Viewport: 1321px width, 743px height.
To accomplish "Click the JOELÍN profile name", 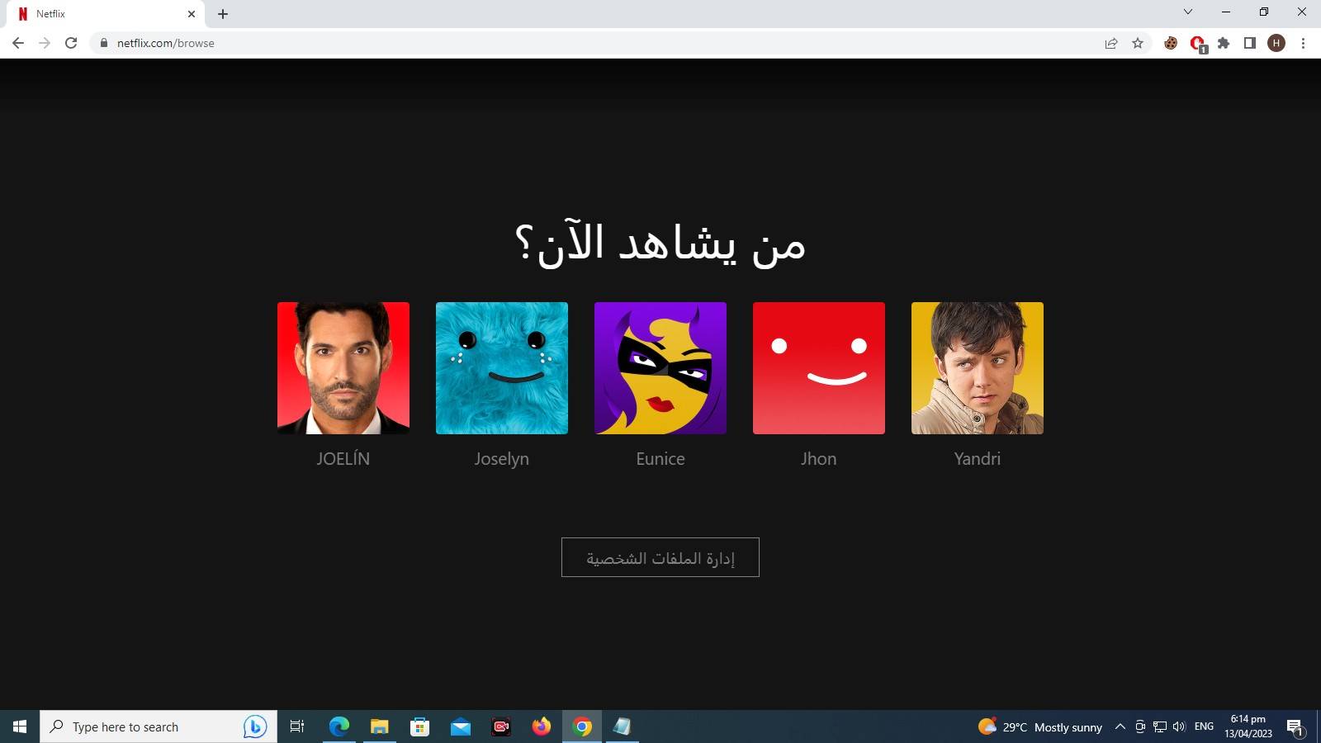I will pos(343,459).
